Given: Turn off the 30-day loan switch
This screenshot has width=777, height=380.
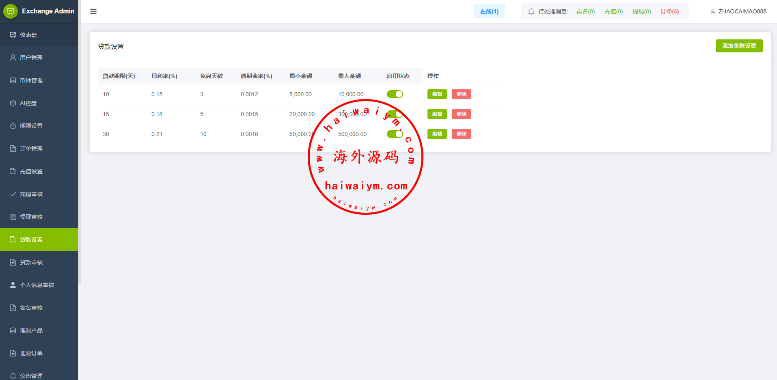Looking at the screenshot, I should (x=395, y=134).
